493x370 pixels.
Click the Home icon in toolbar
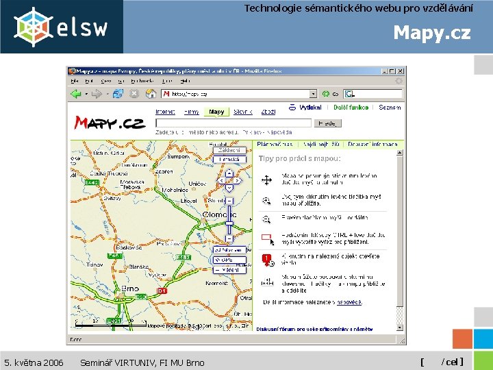tap(151, 93)
